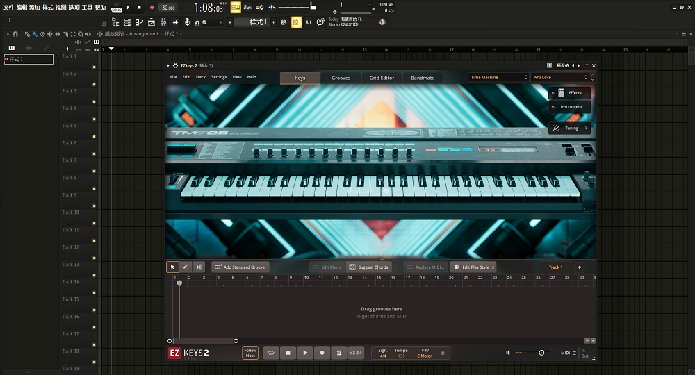695x375 pixels.
Task: Toggle loop mode in EZkeys transport
Action: pyautogui.click(x=271, y=353)
